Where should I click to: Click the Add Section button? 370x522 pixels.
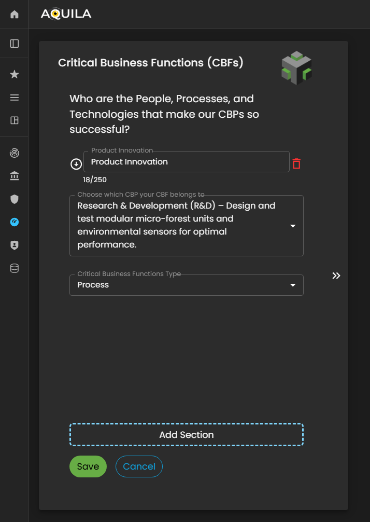click(x=186, y=435)
